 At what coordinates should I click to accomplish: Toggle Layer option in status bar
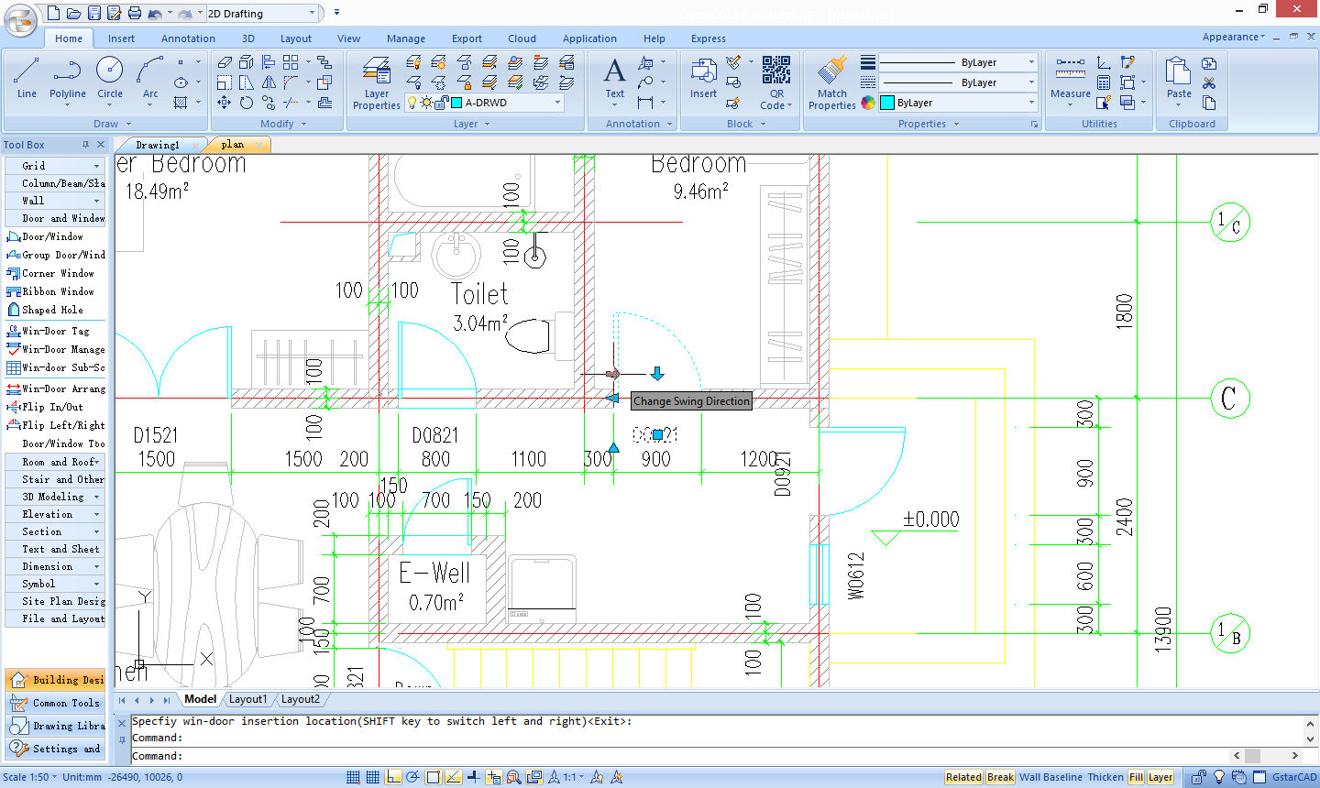[1160, 777]
